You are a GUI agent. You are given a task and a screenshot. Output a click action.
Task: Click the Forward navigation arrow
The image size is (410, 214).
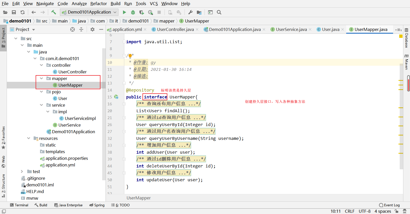click(43, 12)
